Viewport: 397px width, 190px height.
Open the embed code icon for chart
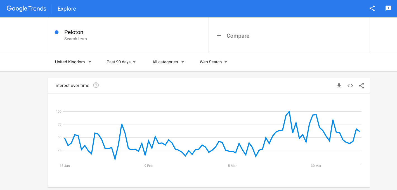pyautogui.click(x=350, y=86)
